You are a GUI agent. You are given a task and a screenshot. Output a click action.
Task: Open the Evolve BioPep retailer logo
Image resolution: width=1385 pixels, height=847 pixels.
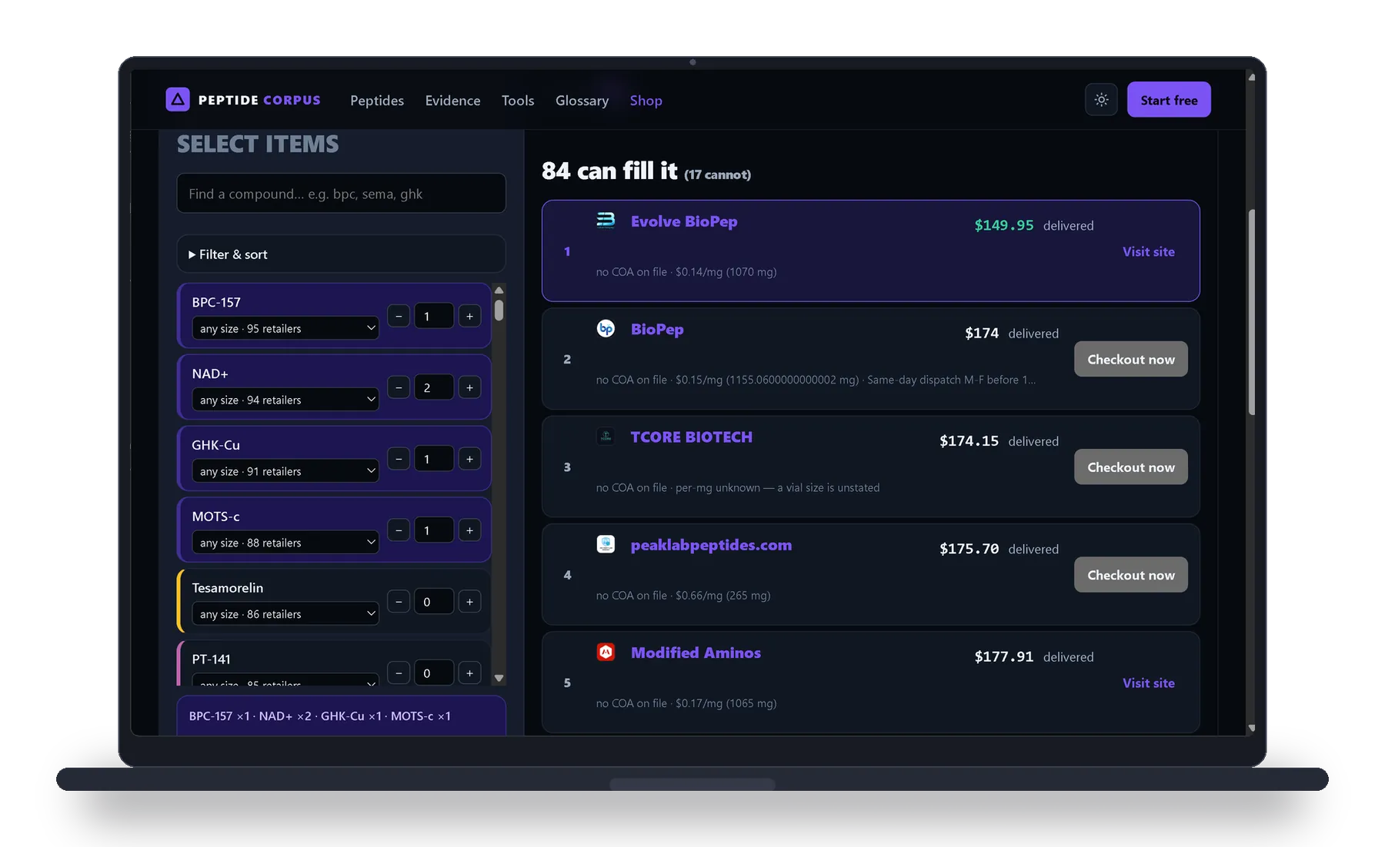[606, 221]
